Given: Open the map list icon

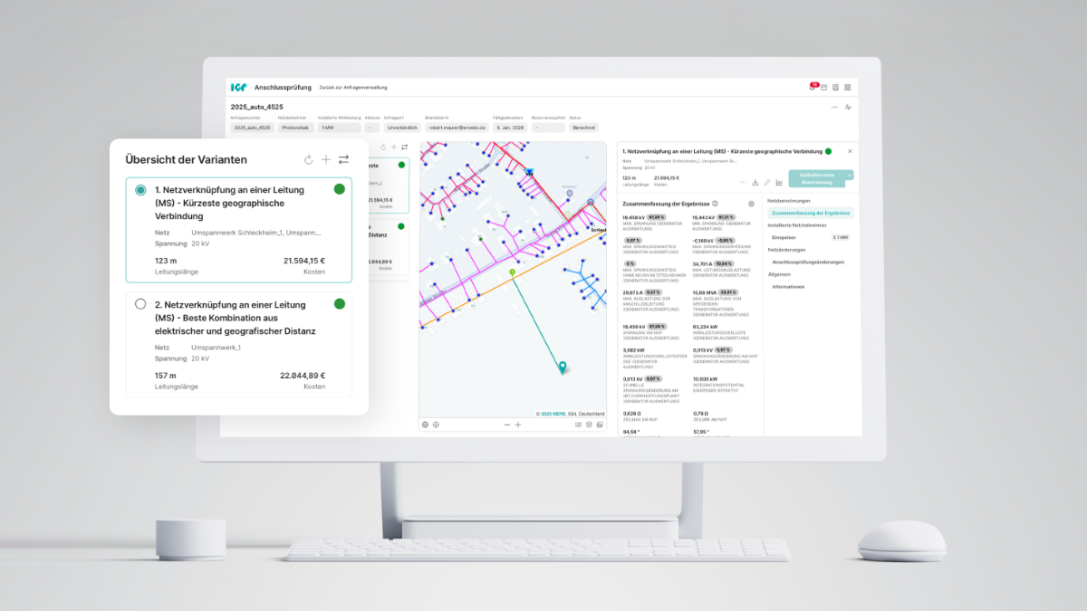Looking at the screenshot, I should 579,424.
